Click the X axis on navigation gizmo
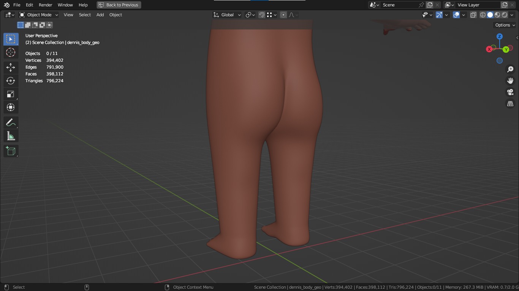The height and width of the screenshot is (291, 519). click(489, 49)
